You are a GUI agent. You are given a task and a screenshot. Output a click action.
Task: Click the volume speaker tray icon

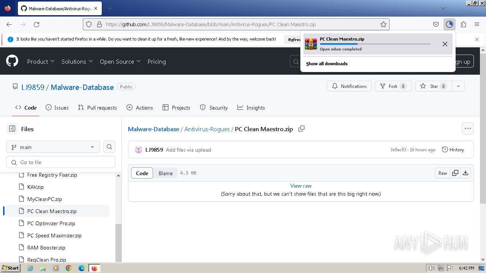(x=431, y=268)
